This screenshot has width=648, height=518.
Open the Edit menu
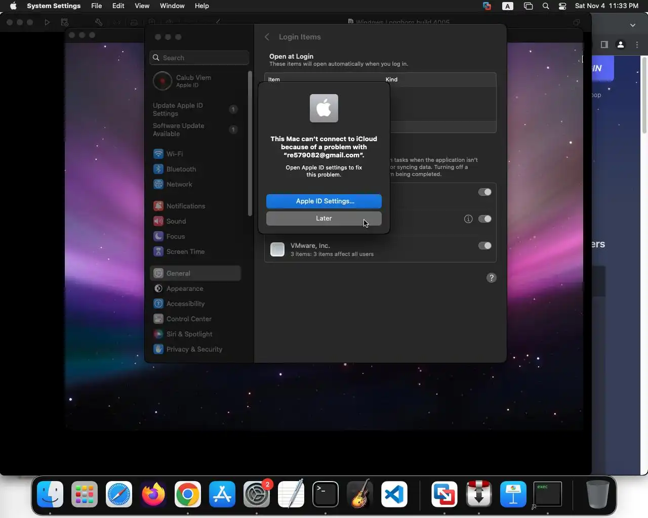[118, 6]
